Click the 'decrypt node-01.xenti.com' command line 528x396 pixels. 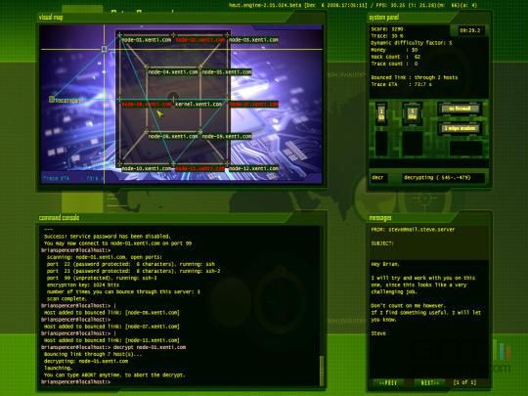coord(150,347)
